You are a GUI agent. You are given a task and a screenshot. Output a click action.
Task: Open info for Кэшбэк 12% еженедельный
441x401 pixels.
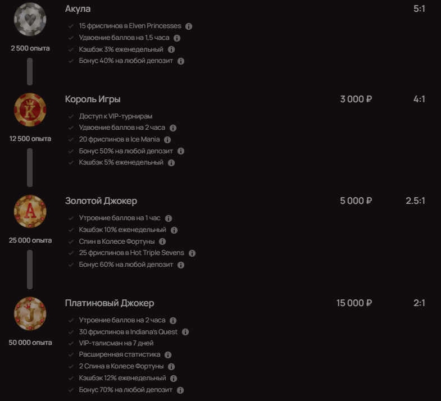[174, 379]
